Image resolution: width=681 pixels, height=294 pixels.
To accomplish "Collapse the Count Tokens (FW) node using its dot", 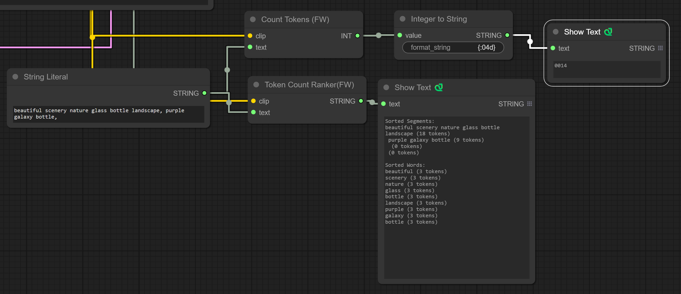I will pos(253,19).
